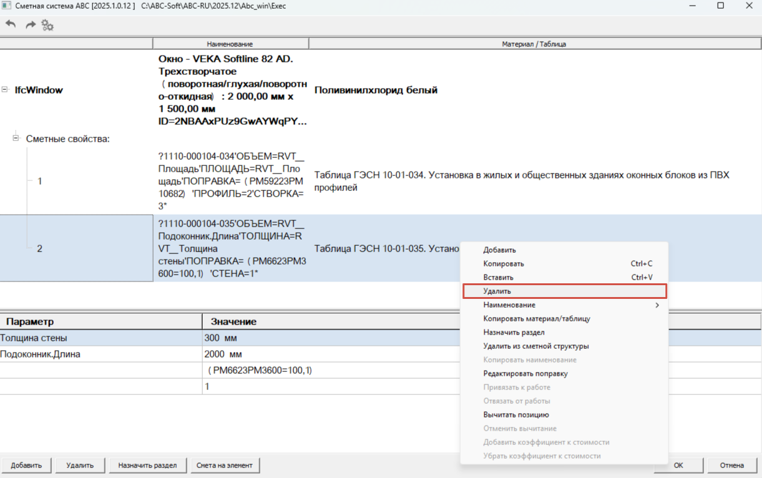762x478 pixels.
Task: Click the Отмена button
Action: 732,465
